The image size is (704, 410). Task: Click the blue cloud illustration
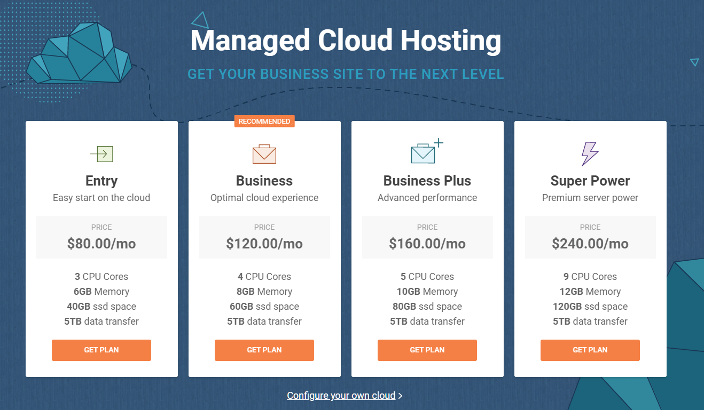79,52
